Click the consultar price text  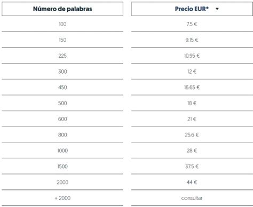point(192,198)
